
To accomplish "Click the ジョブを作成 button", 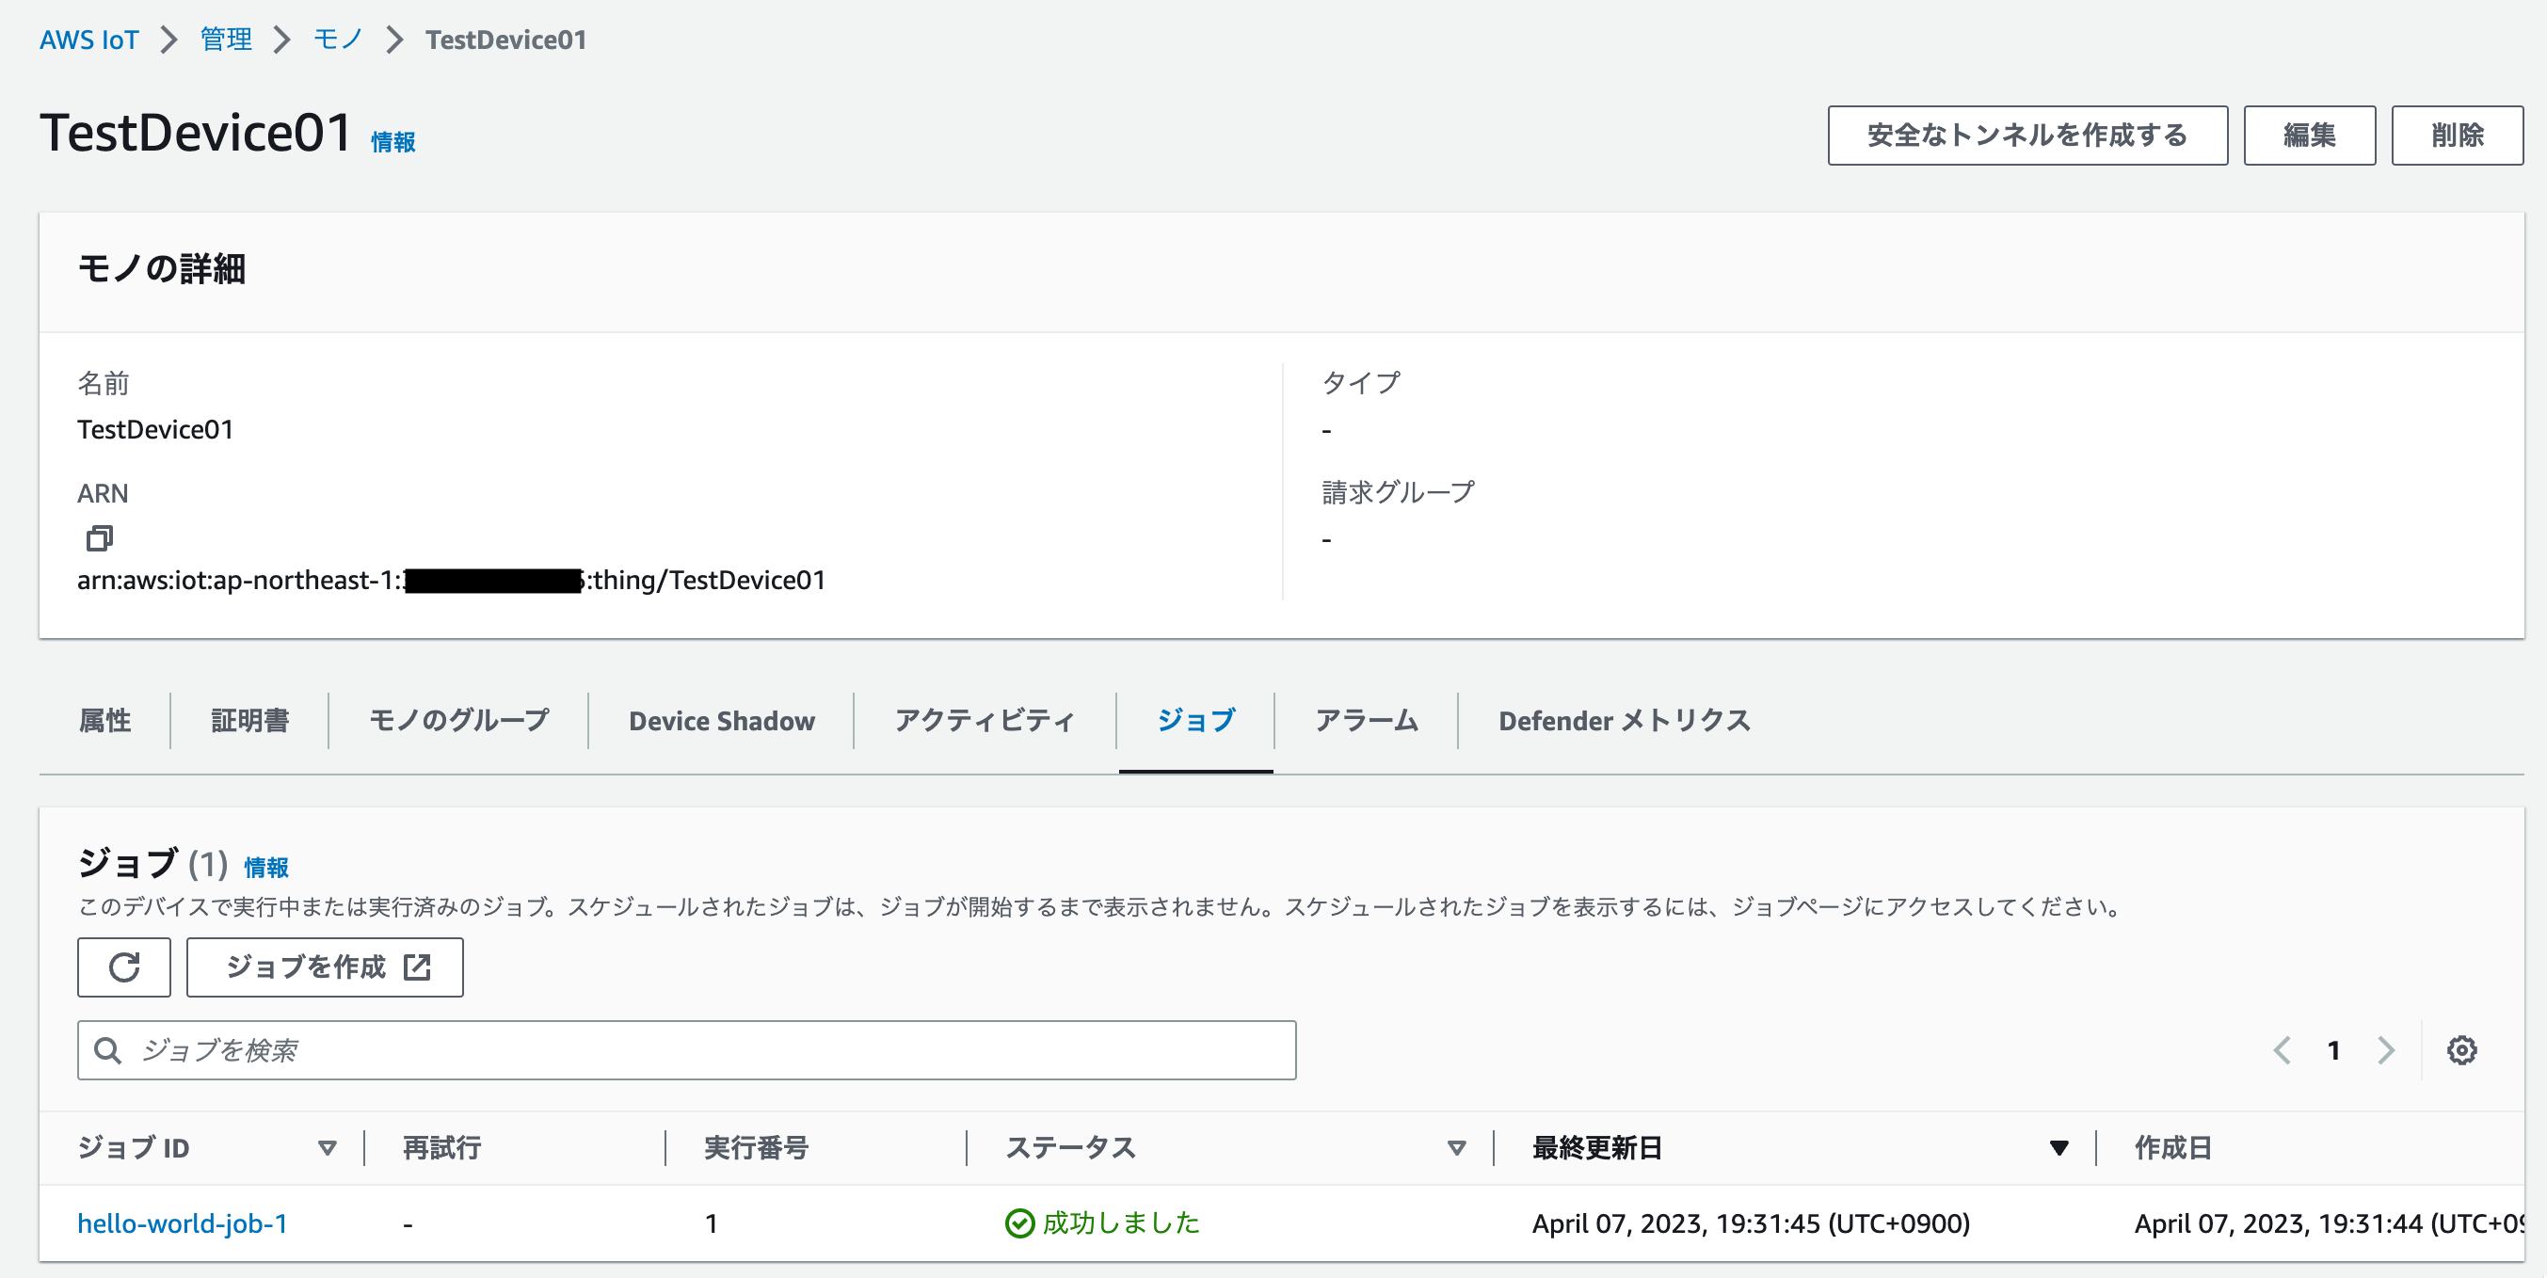I will click(x=325, y=966).
